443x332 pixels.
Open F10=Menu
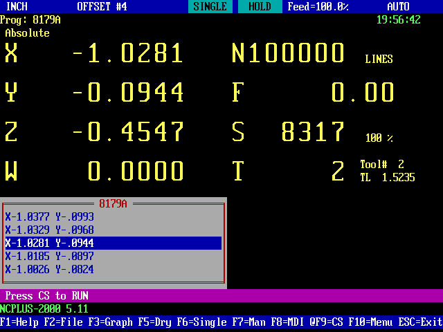click(370, 322)
